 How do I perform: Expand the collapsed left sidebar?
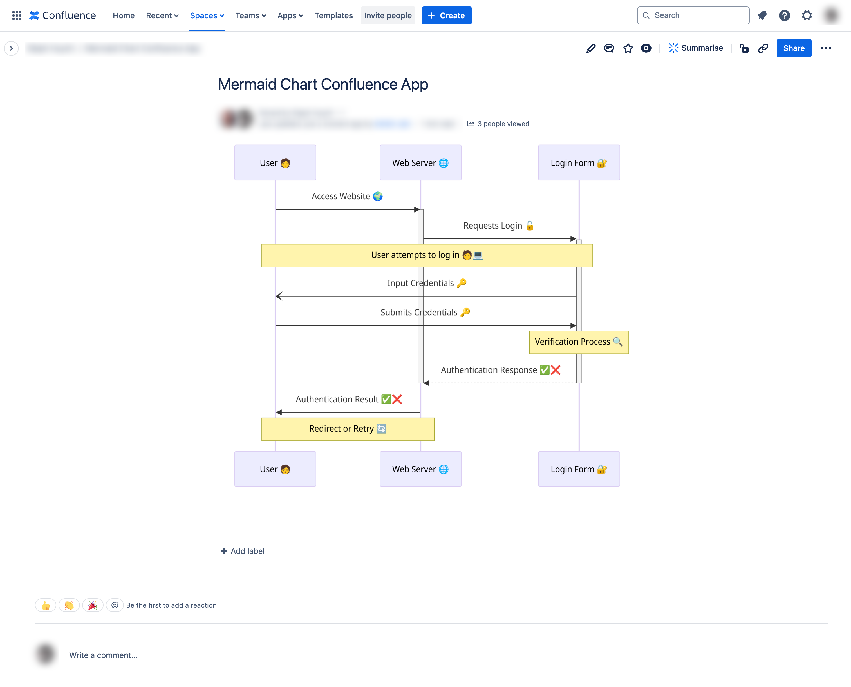pos(12,48)
